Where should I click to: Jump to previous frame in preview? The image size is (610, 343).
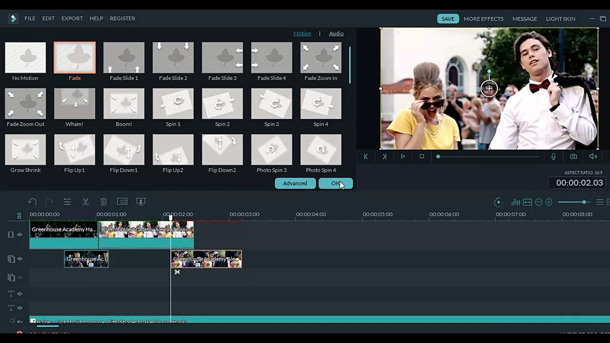point(366,156)
